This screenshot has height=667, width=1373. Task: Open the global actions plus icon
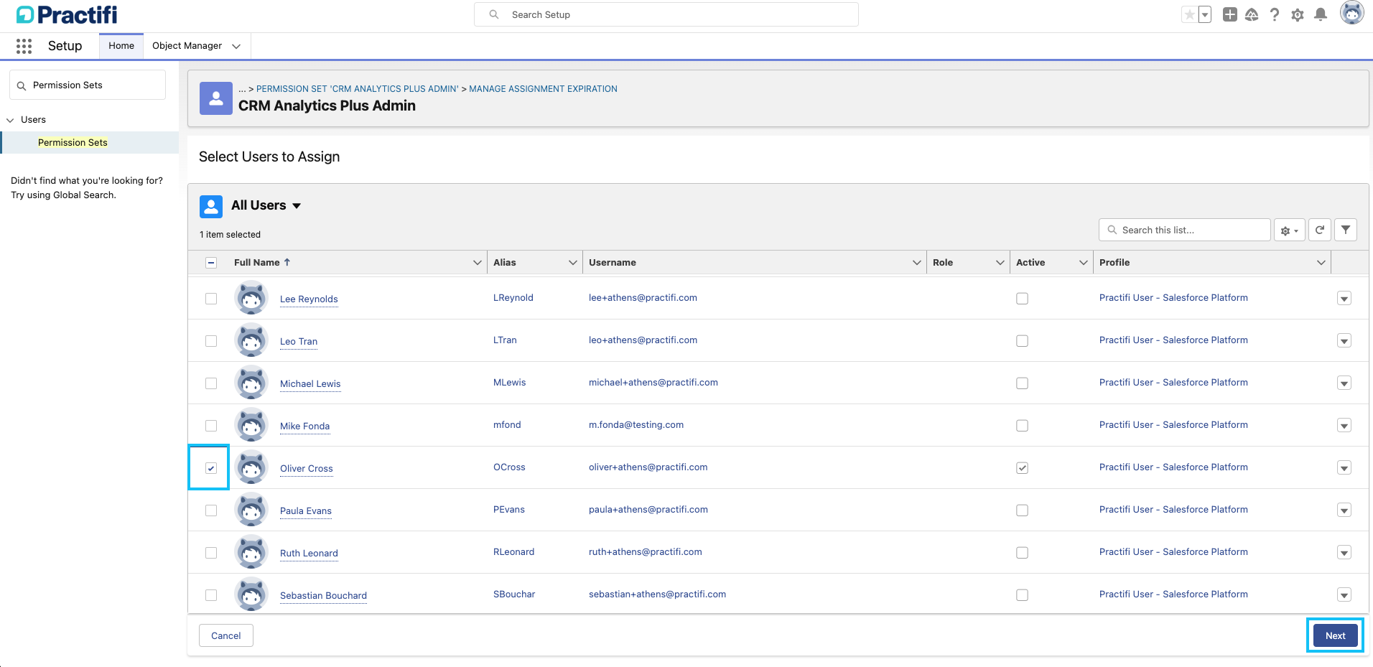click(x=1230, y=14)
